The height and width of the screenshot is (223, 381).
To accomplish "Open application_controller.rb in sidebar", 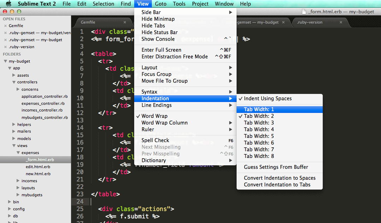I will (x=44, y=96).
